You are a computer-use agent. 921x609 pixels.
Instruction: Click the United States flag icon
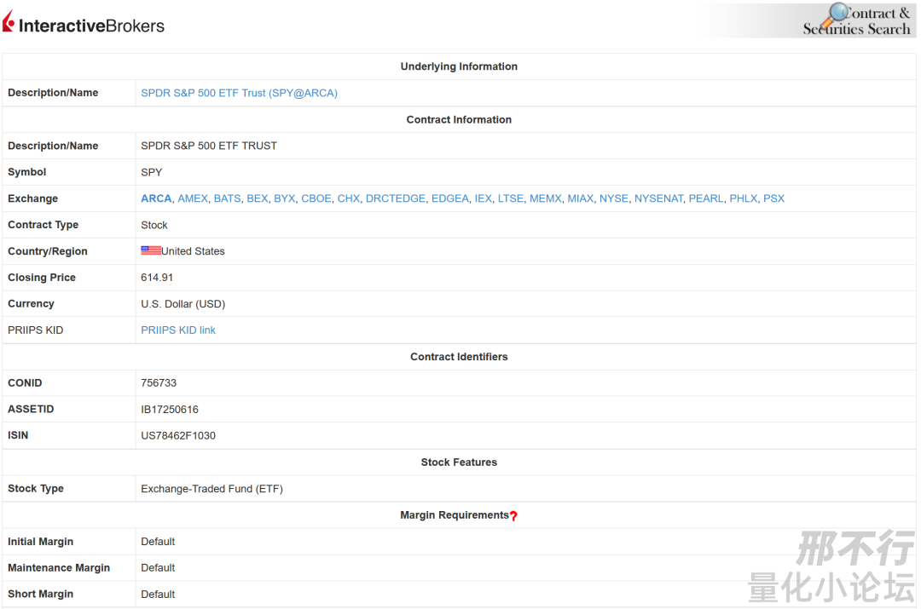(151, 250)
